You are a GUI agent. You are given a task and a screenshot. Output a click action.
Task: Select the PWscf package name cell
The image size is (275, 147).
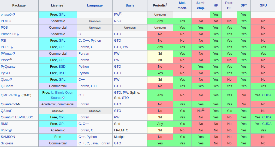click(19, 60)
